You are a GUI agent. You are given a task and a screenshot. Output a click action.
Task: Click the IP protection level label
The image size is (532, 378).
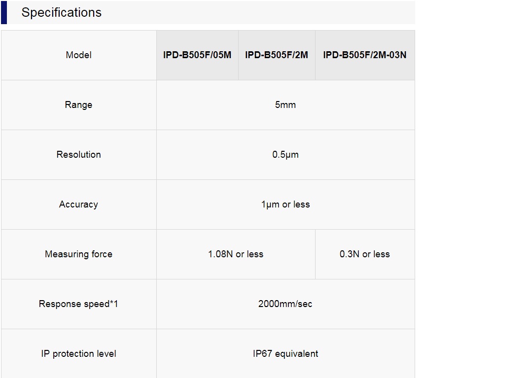(79, 354)
